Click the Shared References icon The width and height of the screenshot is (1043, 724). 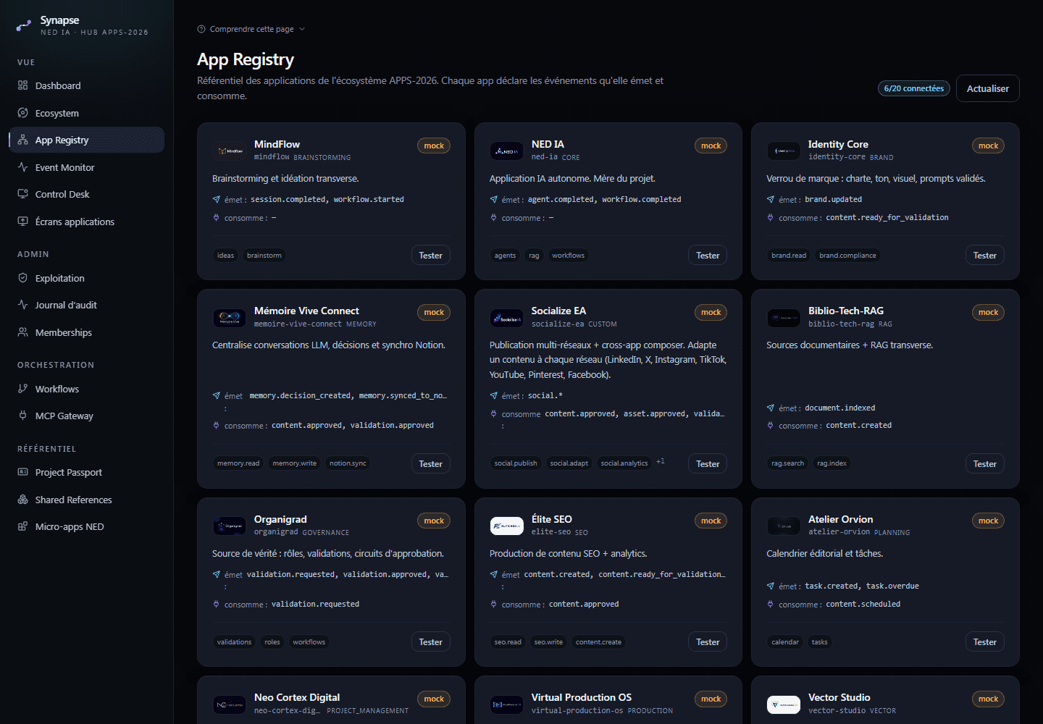click(22, 500)
